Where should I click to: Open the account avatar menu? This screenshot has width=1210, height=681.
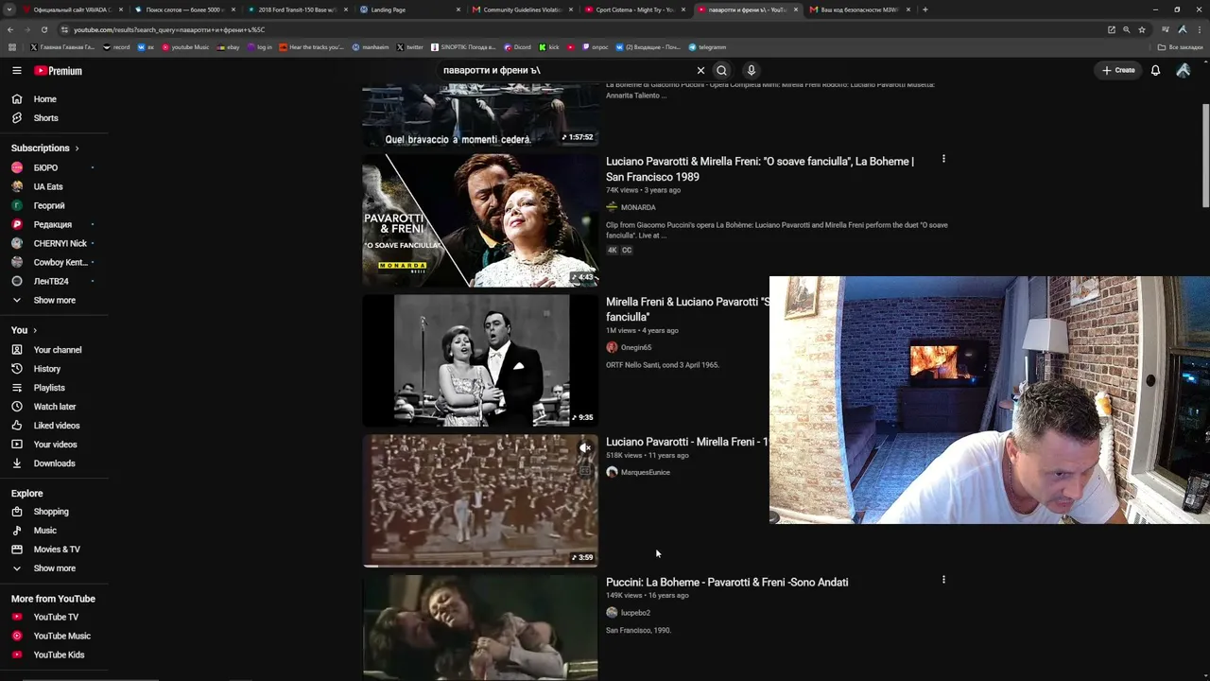pyautogui.click(x=1183, y=70)
